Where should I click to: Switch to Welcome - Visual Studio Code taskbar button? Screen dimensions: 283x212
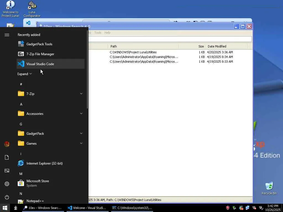pos(87,208)
